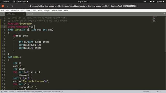Click the comment about quick sort on line 1
This screenshot has width=166, height=93.
(x=37, y=18)
